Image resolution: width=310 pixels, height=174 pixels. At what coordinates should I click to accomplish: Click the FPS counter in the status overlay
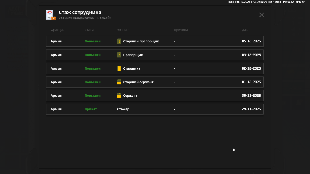click(x=300, y=2)
